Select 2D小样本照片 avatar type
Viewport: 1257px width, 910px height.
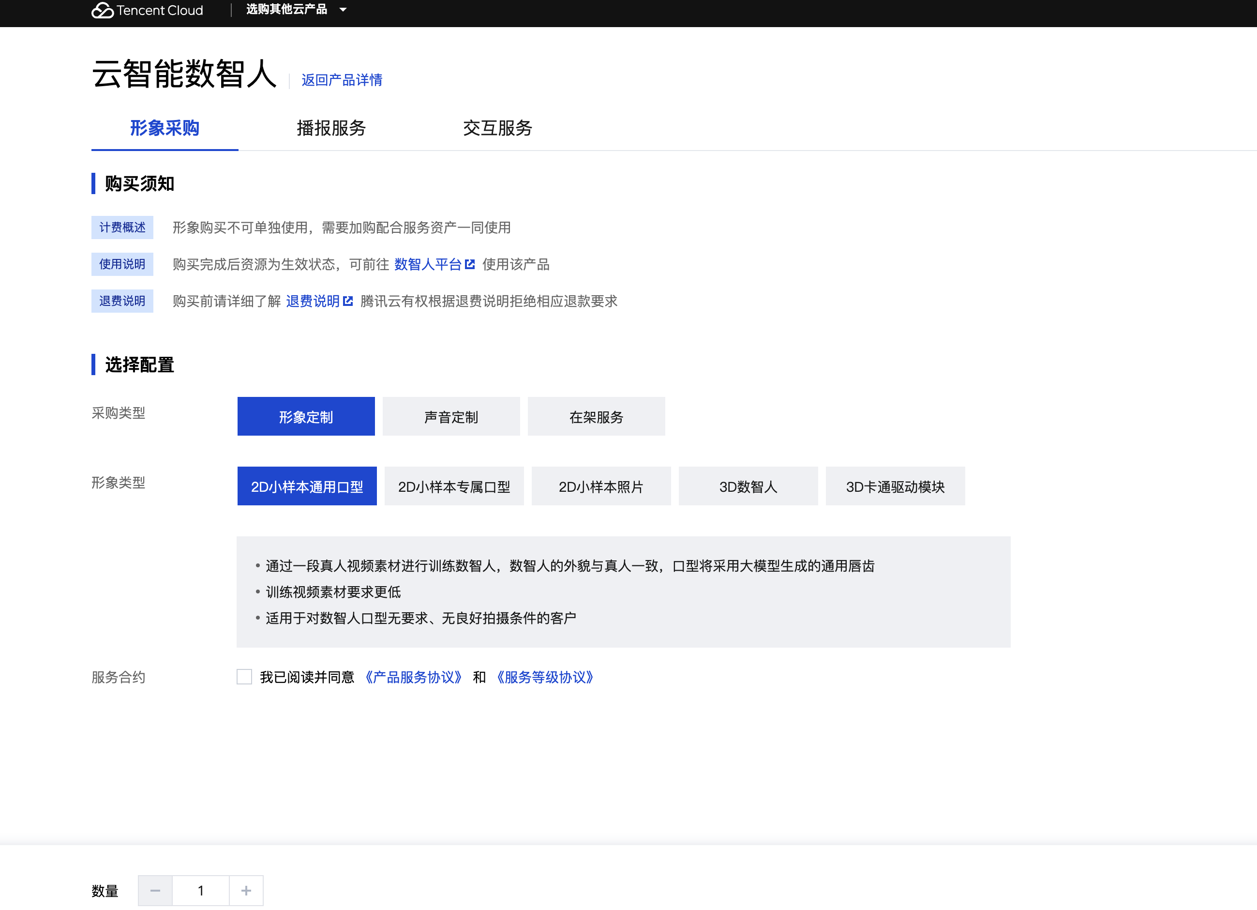point(601,486)
